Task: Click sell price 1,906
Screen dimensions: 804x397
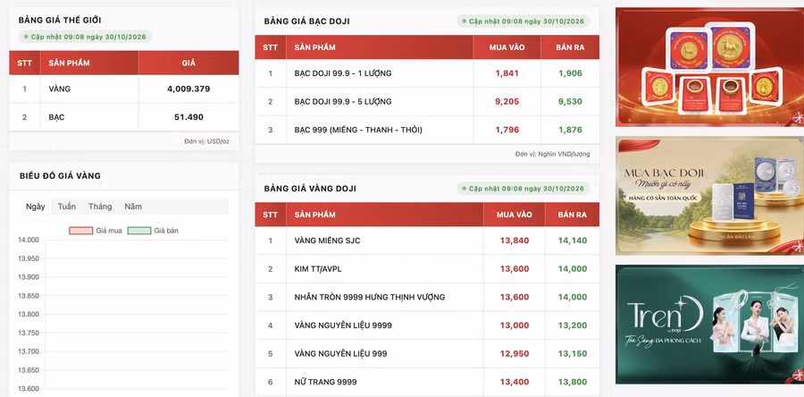Action: 570,73
